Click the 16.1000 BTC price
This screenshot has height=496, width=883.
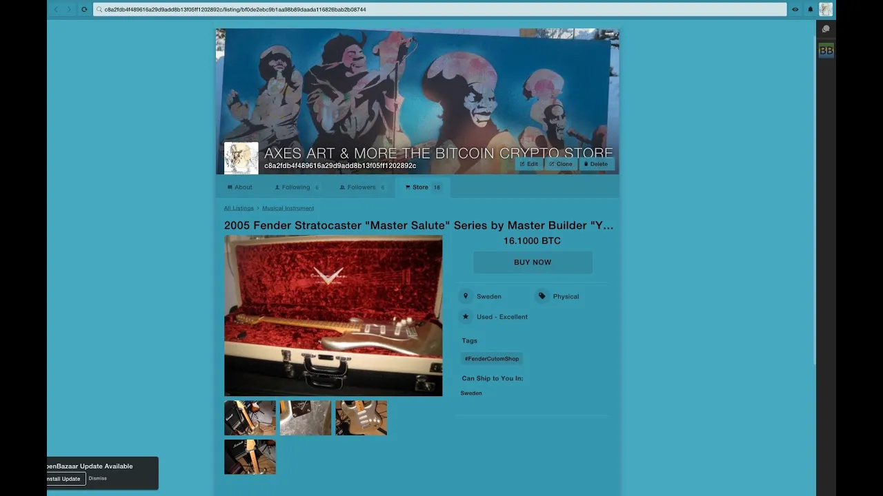click(x=532, y=241)
